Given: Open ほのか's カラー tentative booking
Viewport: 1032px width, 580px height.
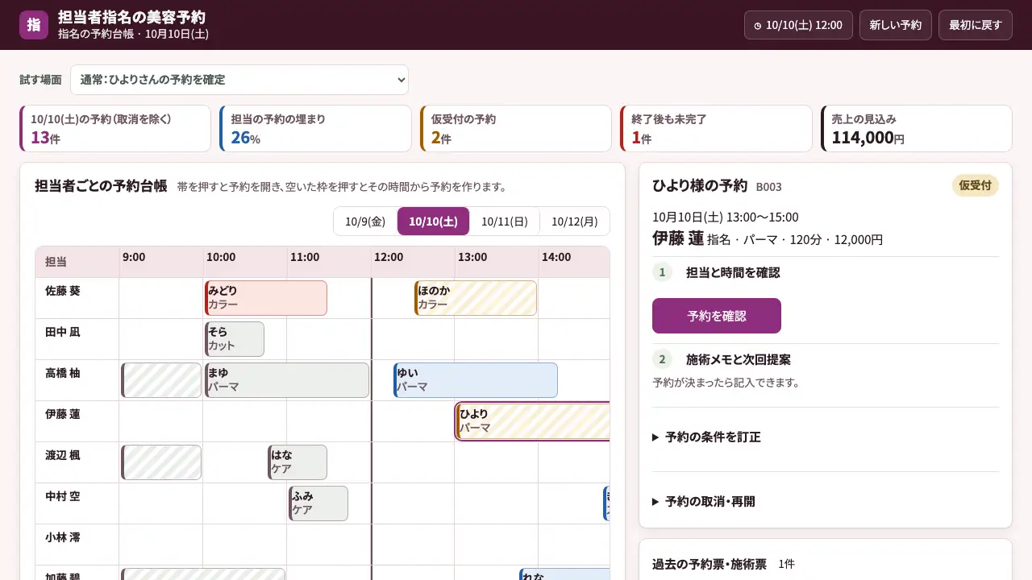Looking at the screenshot, I should tap(476, 298).
